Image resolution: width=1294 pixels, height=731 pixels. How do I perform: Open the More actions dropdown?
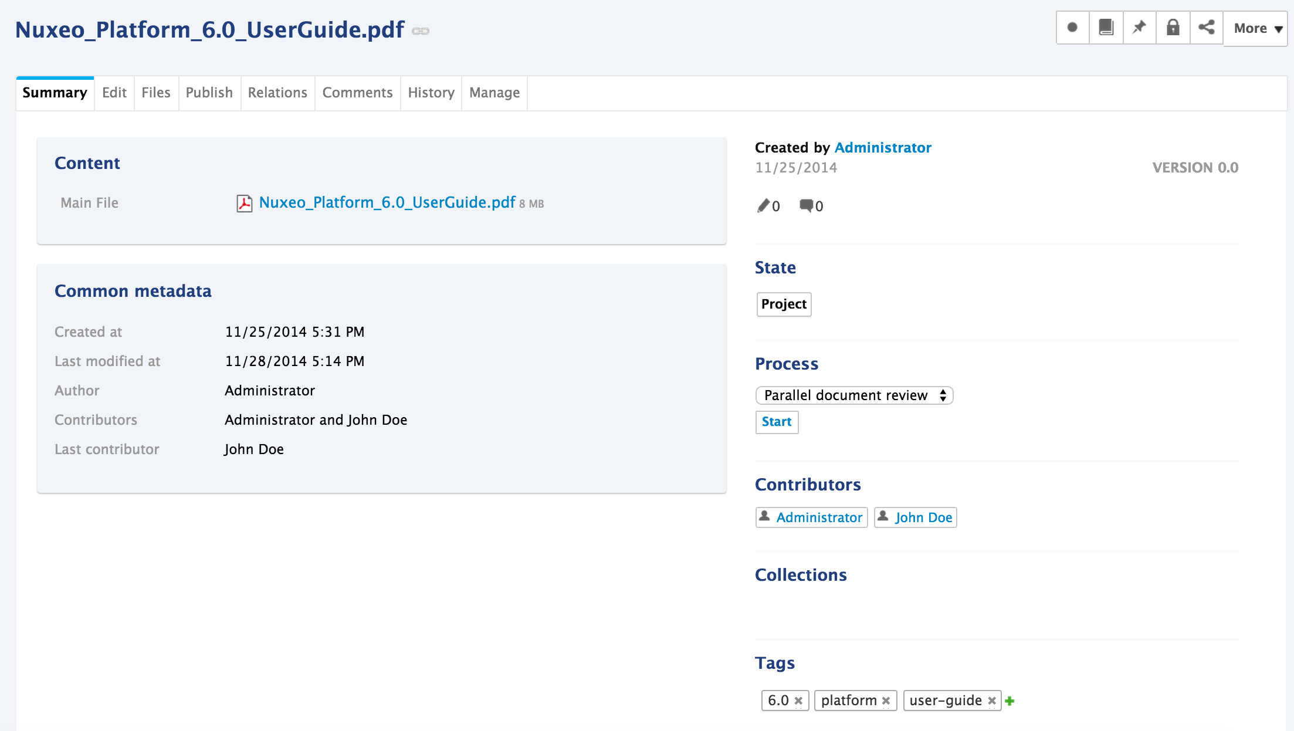coord(1255,28)
